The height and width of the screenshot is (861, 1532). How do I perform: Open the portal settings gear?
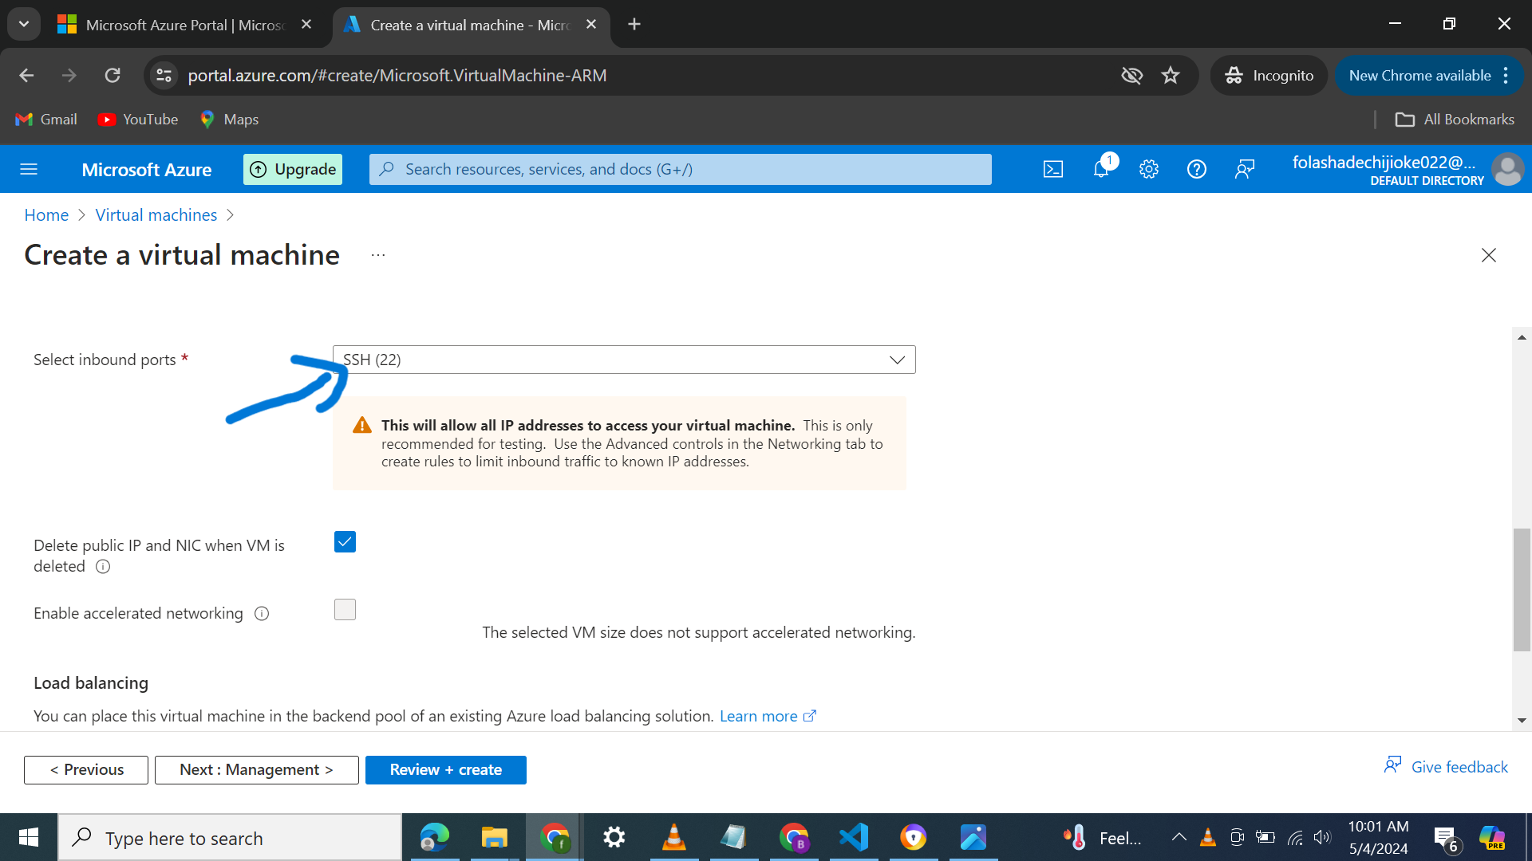click(1148, 169)
